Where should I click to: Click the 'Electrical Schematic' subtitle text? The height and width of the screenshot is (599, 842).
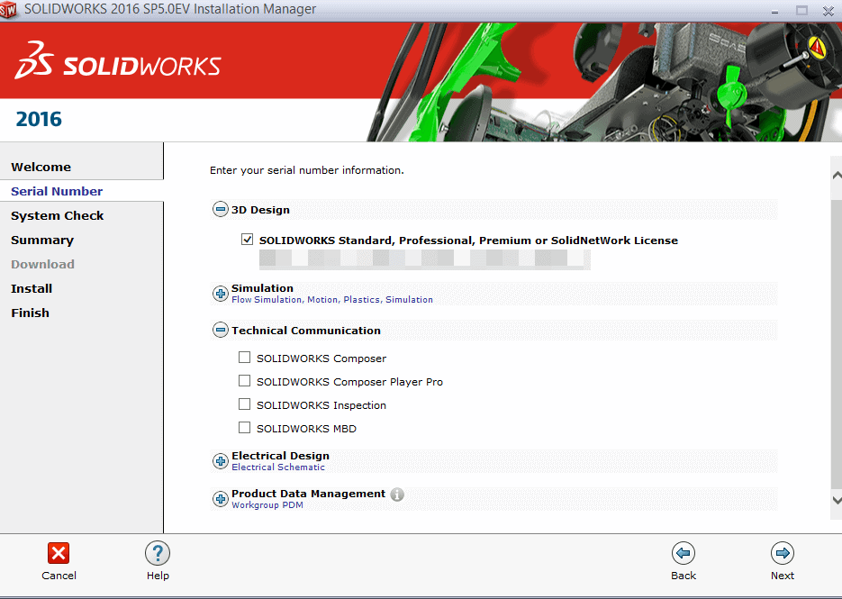tap(278, 467)
